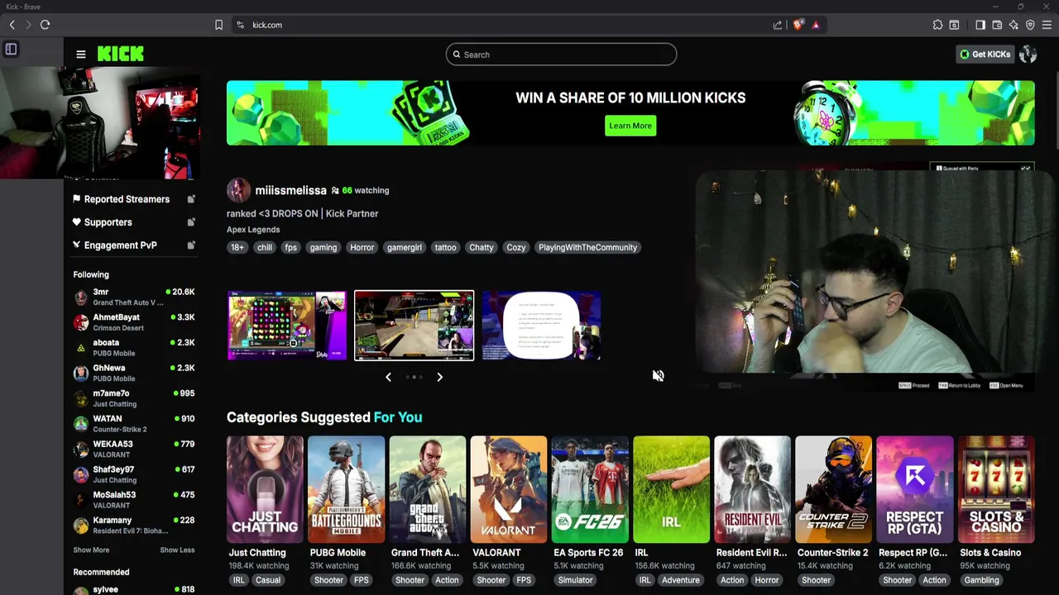Screen dimensions: 1059x595
Task: Click the KICK logo
Action: click(121, 55)
